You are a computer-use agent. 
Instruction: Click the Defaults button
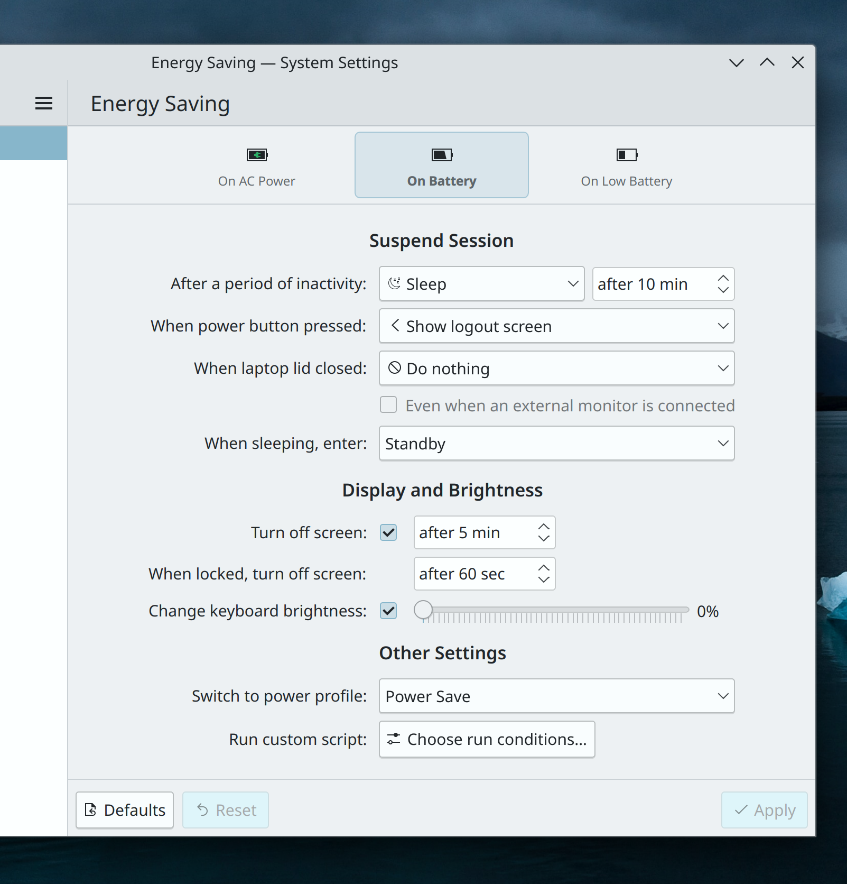tap(125, 810)
